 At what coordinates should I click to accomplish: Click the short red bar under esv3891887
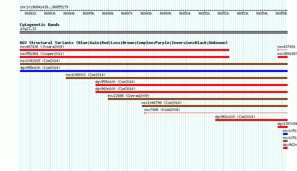[x=283, y=57]
